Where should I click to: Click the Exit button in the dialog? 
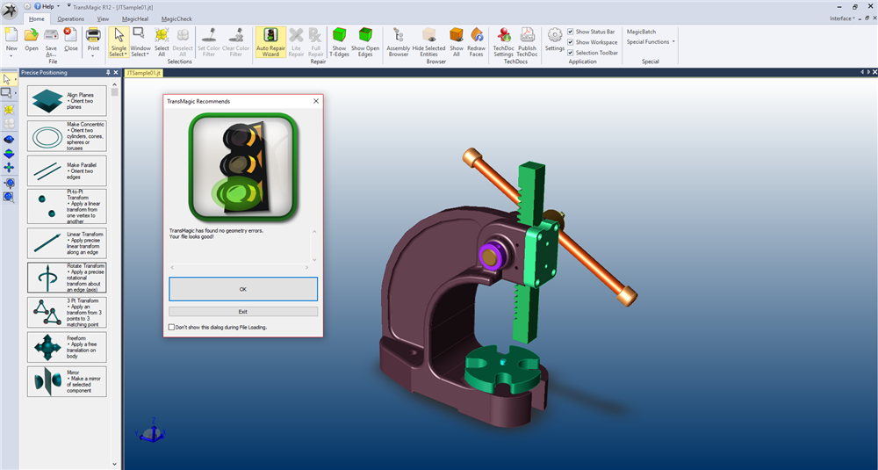pos(243,312)
